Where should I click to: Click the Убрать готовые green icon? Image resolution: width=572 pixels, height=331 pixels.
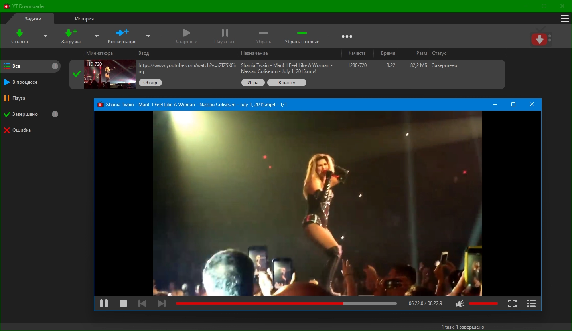click(302, 33)
